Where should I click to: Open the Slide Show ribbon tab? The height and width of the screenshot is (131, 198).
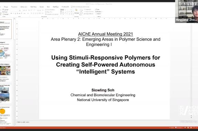[x=33, y=7]
